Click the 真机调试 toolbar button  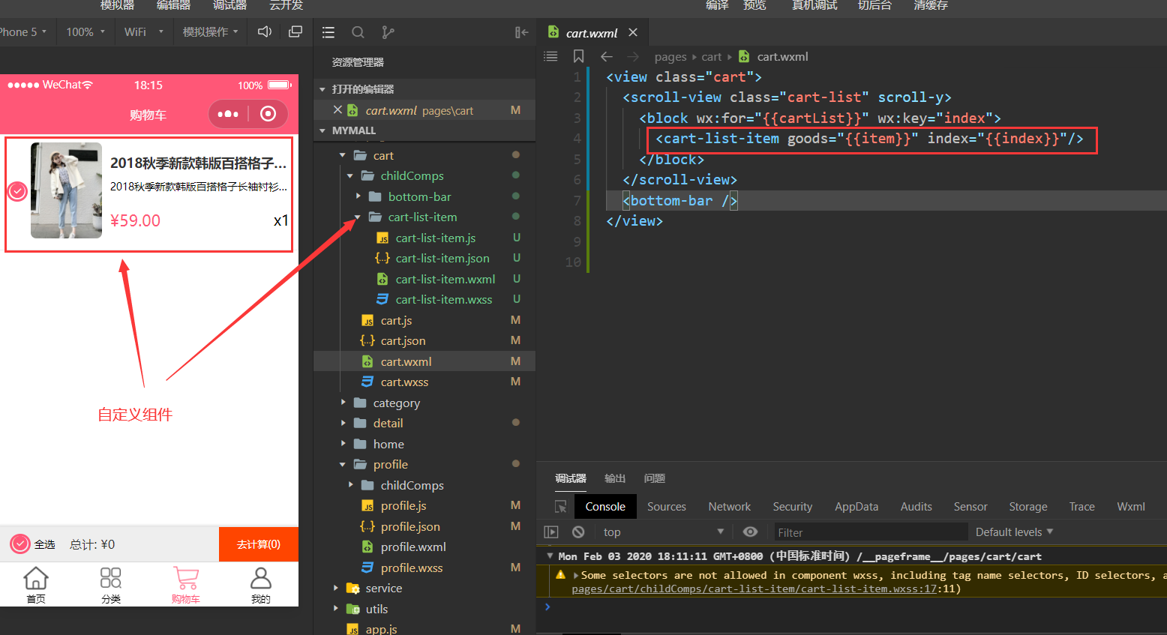814,5
